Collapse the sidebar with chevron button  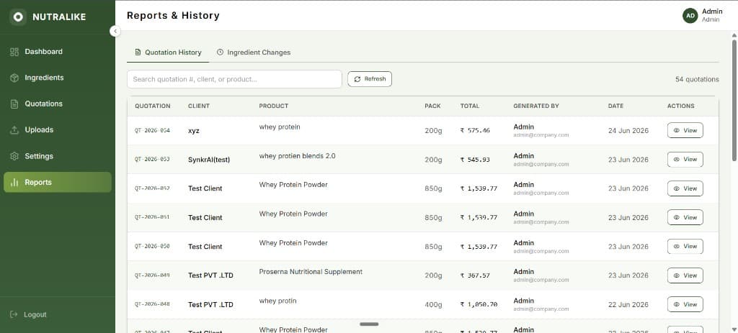115,31
